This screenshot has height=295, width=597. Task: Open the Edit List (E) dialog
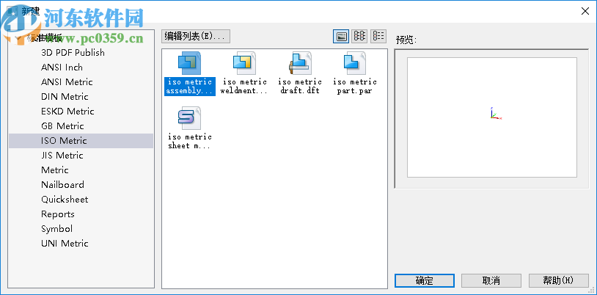tap(196, 36)
